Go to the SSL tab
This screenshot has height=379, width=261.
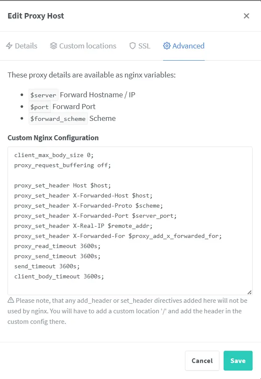(x=144, y=46)
